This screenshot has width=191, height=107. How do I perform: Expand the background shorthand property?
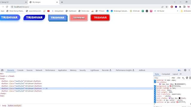(168, 86)
